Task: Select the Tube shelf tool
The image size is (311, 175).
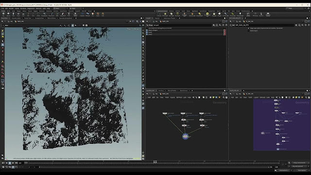Action: [x=13, y=14]
